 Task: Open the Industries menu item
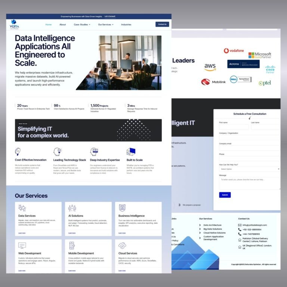(126, 25)
